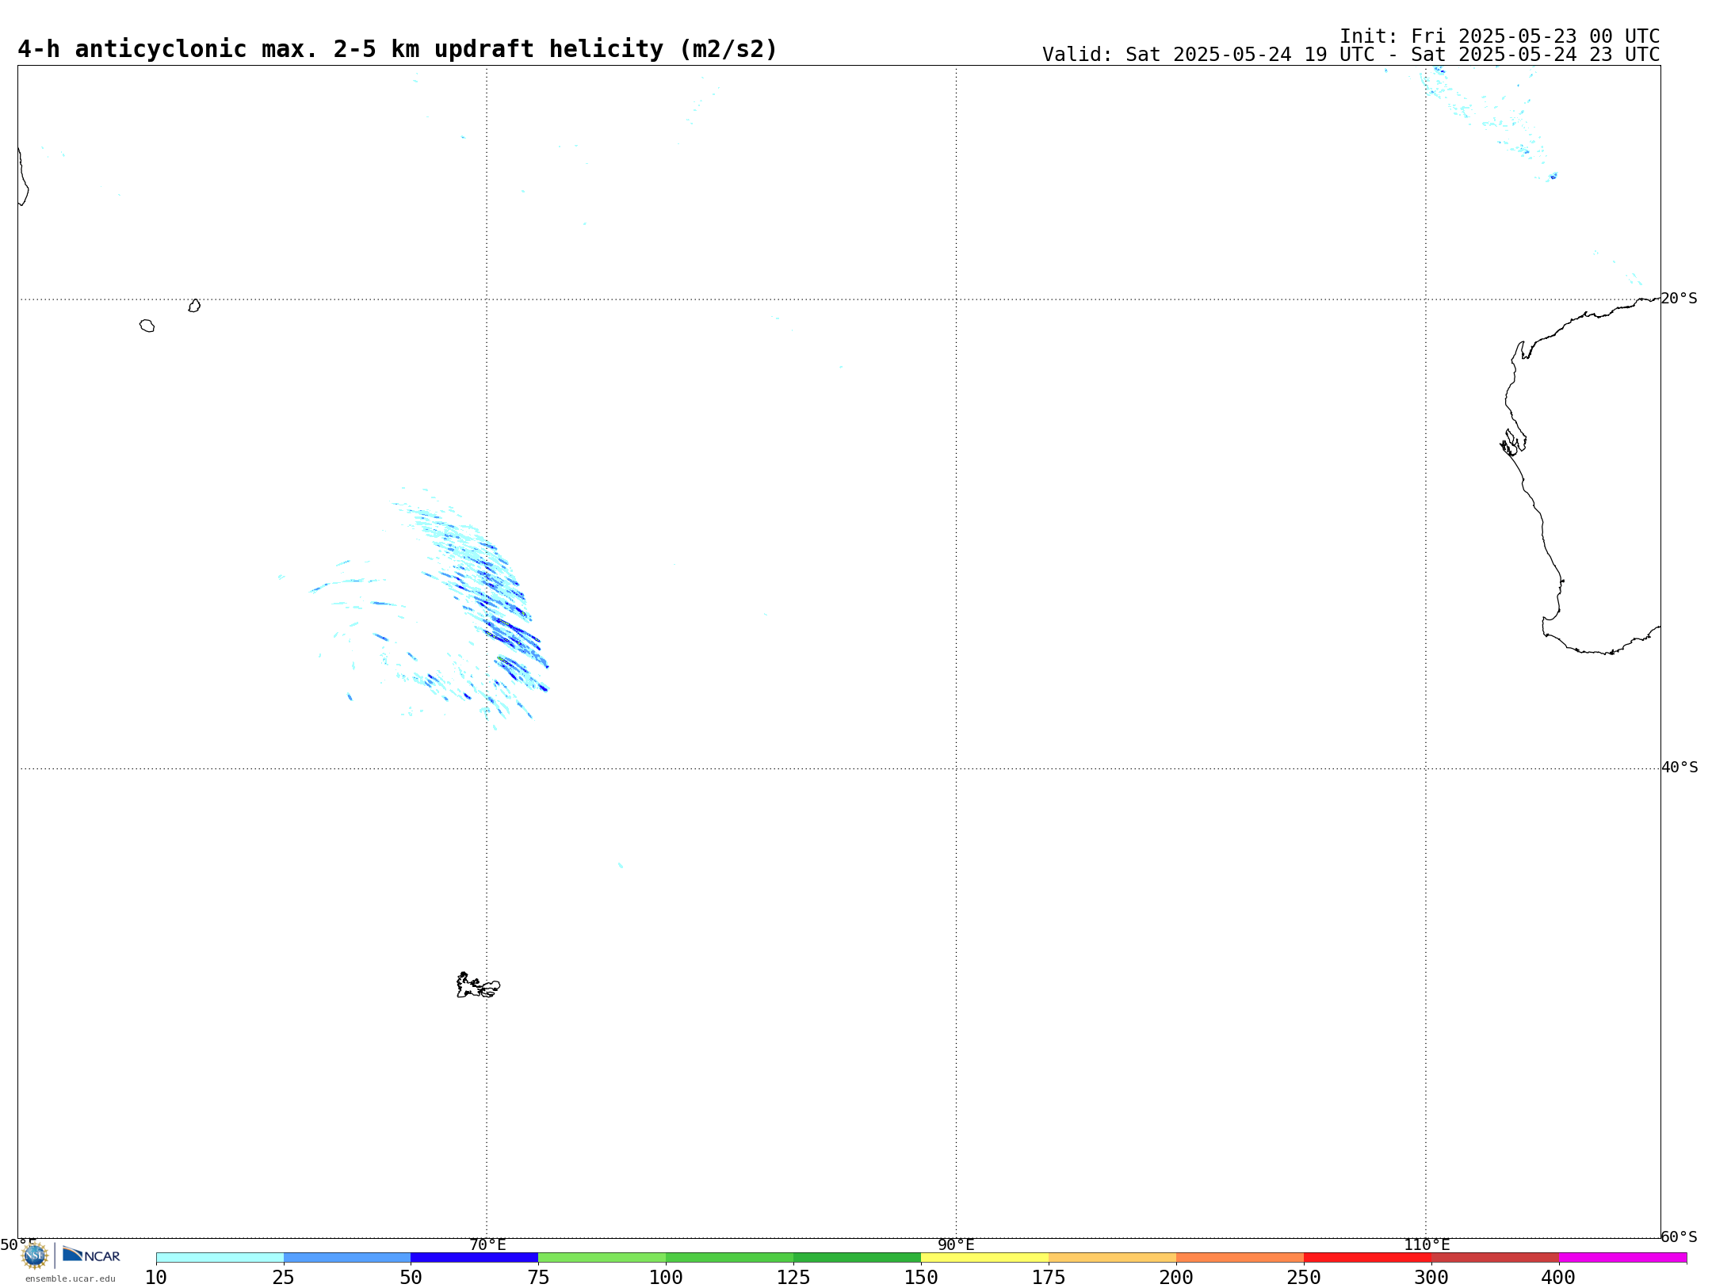Select the magenta above-400 color band
The image size is (1712, 1288).
pos(1623,1257)
